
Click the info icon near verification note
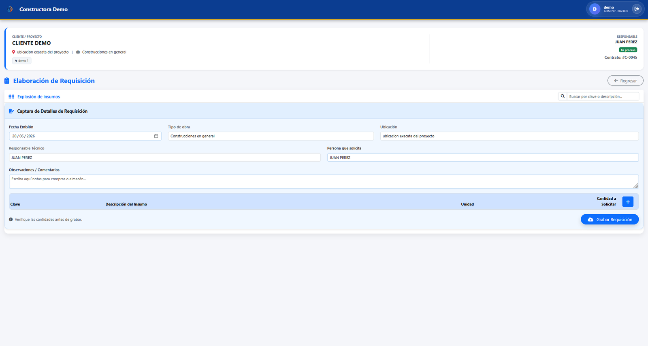(x=11, y=220)
